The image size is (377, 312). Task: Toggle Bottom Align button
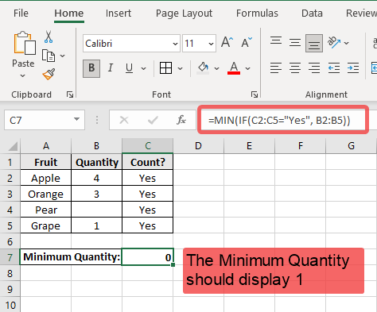coord(314,43)
